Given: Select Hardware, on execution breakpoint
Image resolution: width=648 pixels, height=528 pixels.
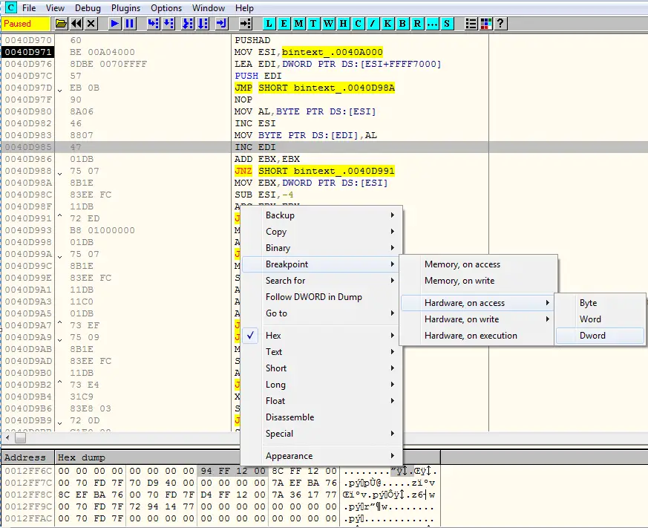Looking at the screenshot, I should (478, 336).
